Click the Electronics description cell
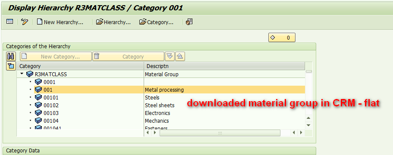Viewport: 393px width, 155px height. pos(224,113)
